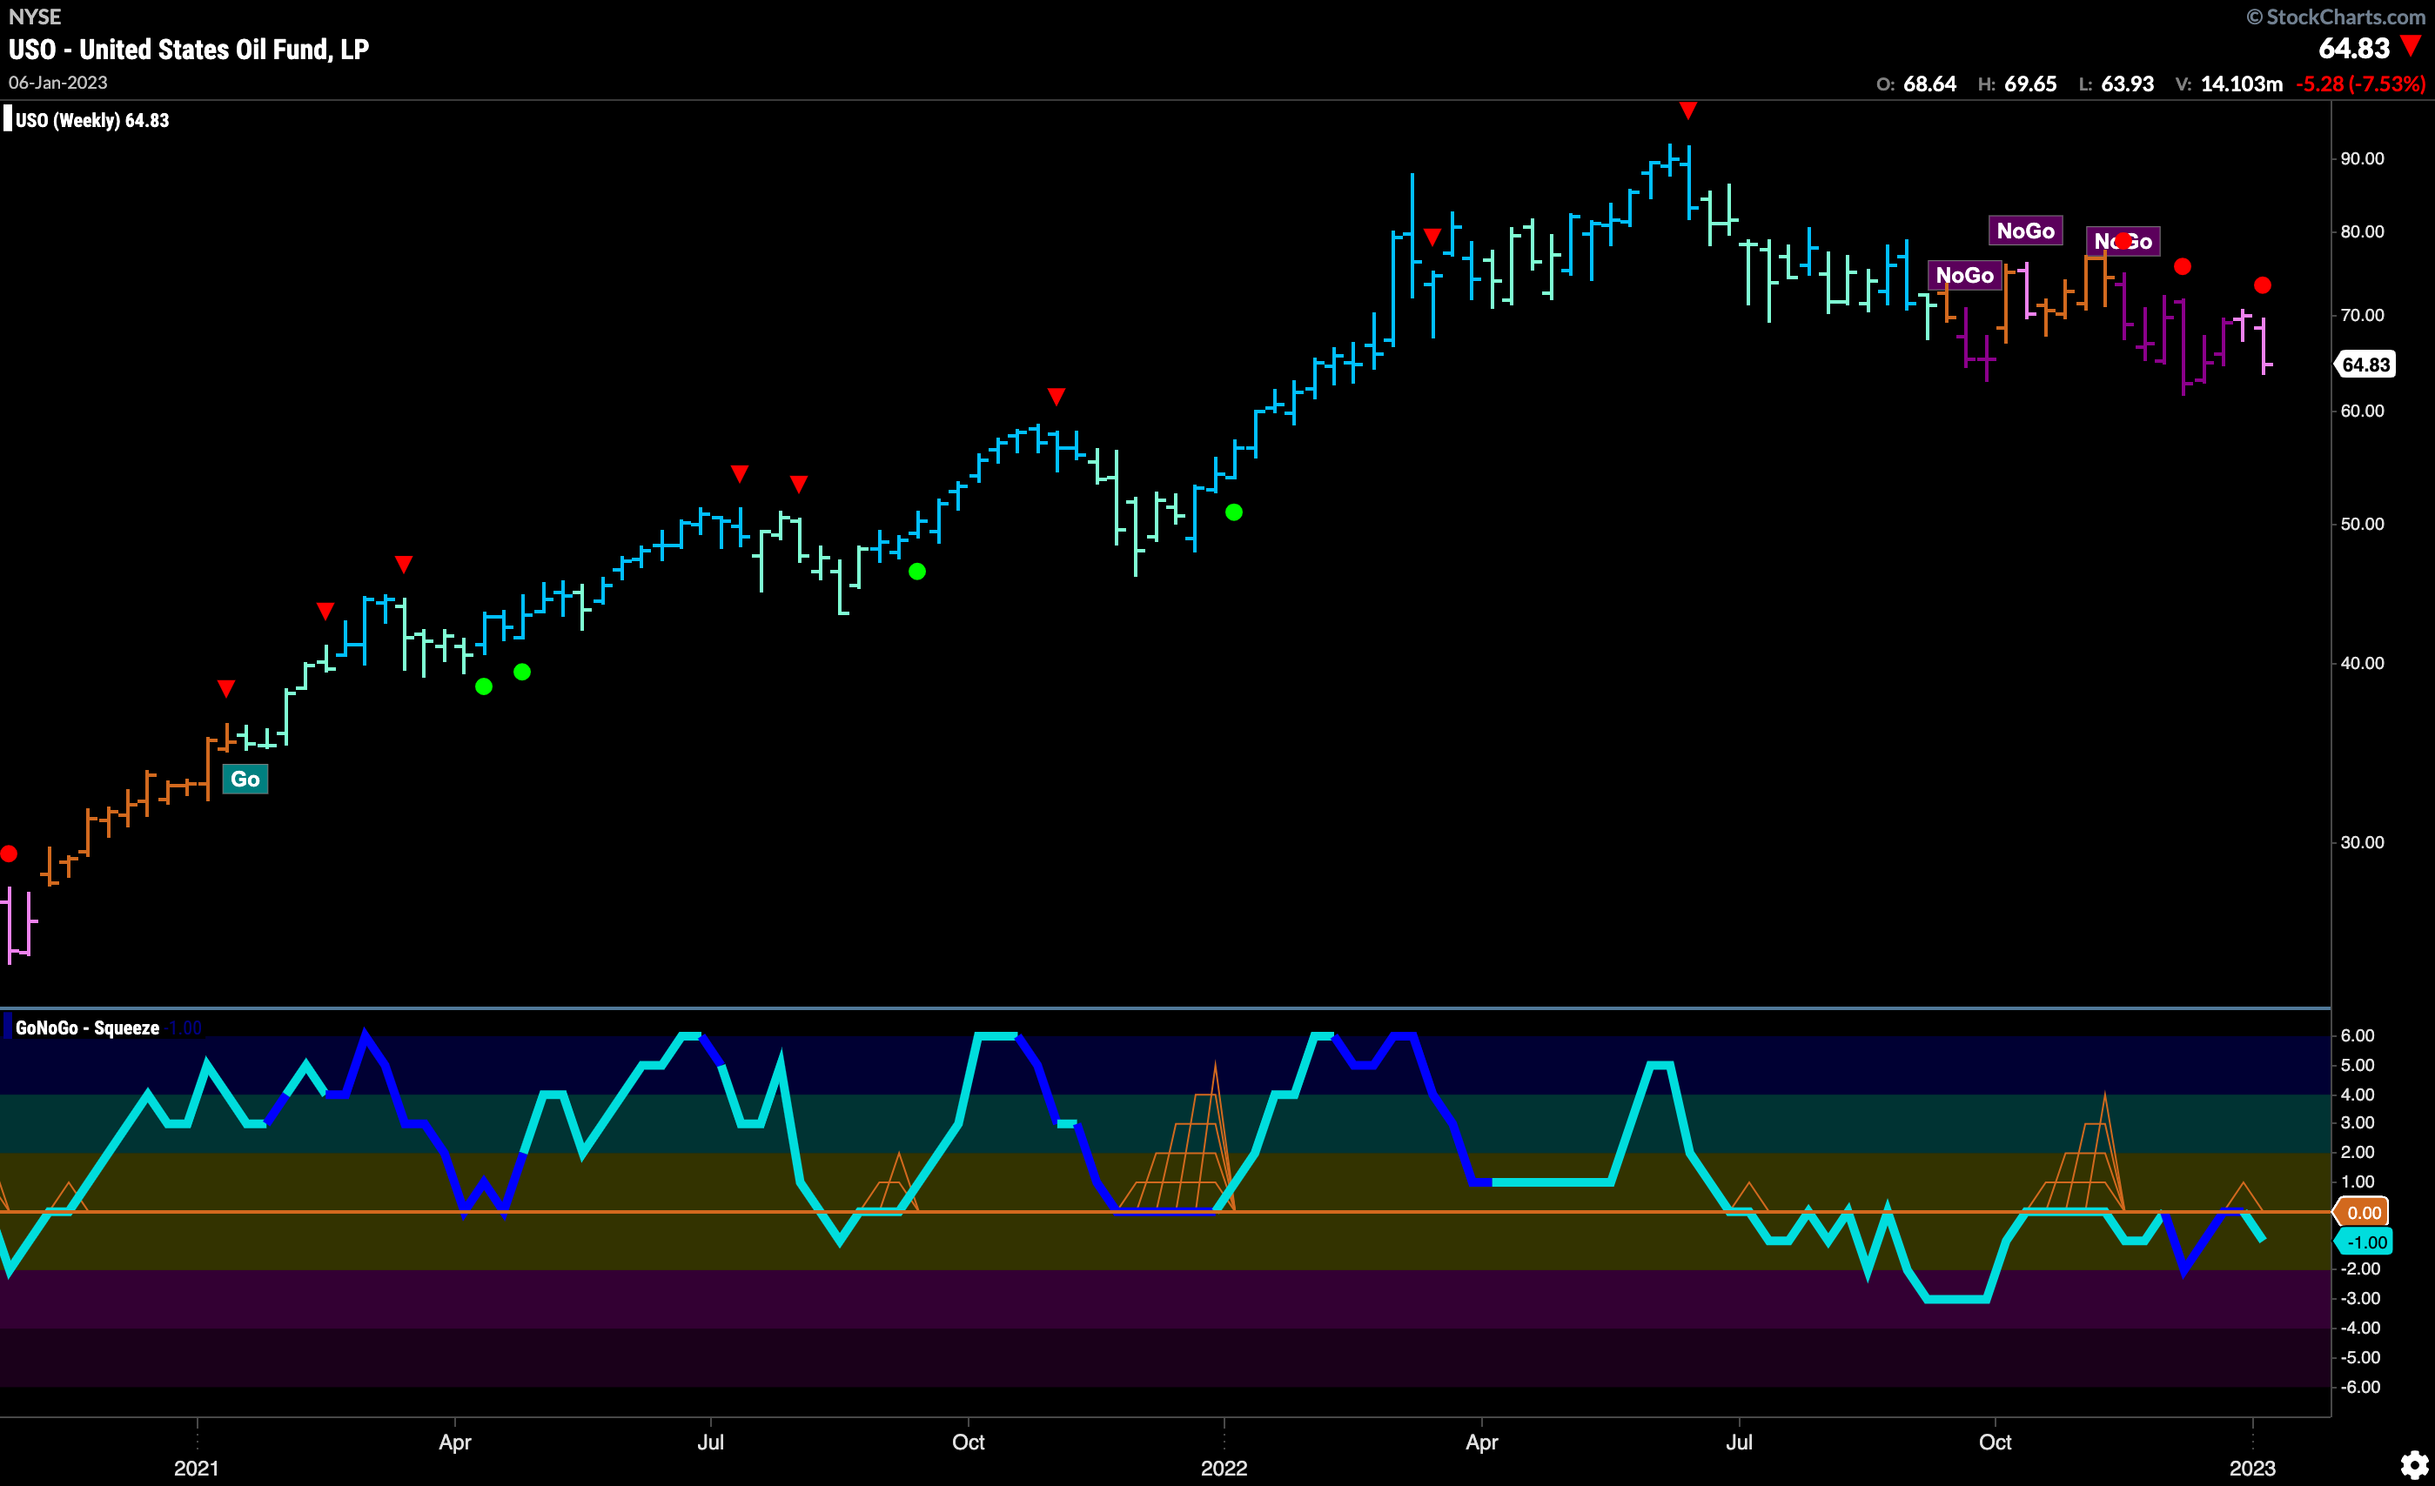Click the cyan -1.00 oscillator value tag
The height and width of the screenshot is (1486, 2435).
click(2365, 1242)
